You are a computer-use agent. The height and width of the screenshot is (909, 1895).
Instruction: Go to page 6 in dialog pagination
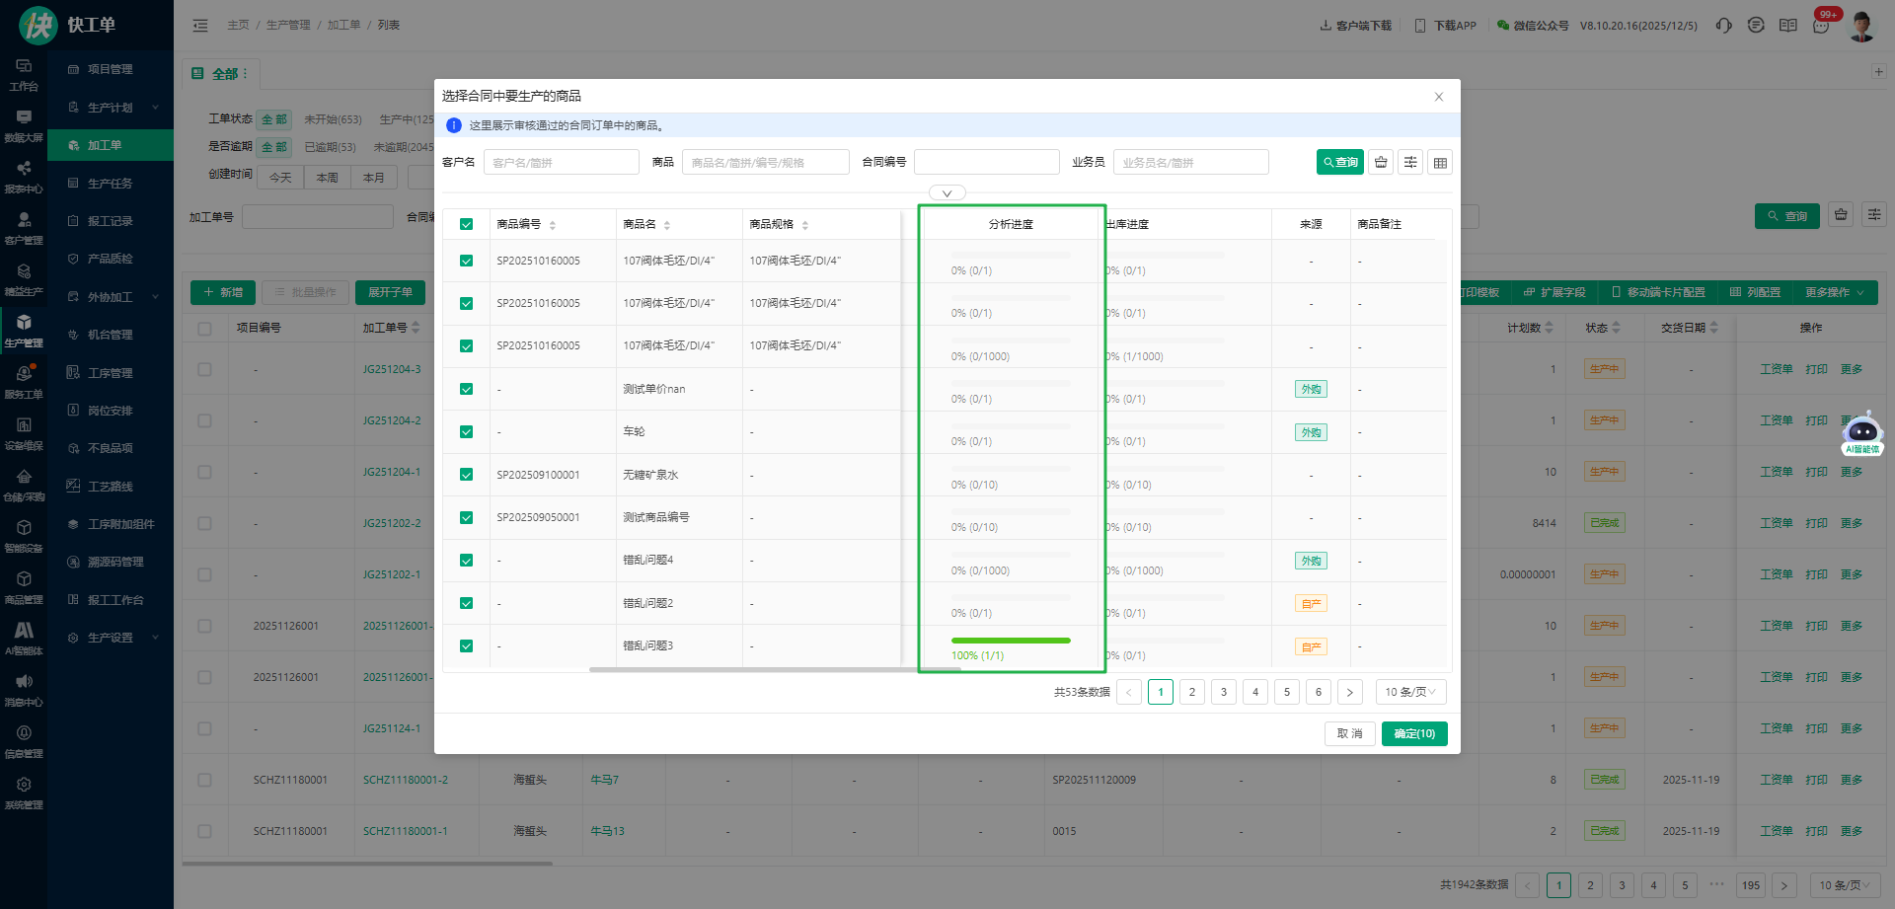[x=1318, y=692]
